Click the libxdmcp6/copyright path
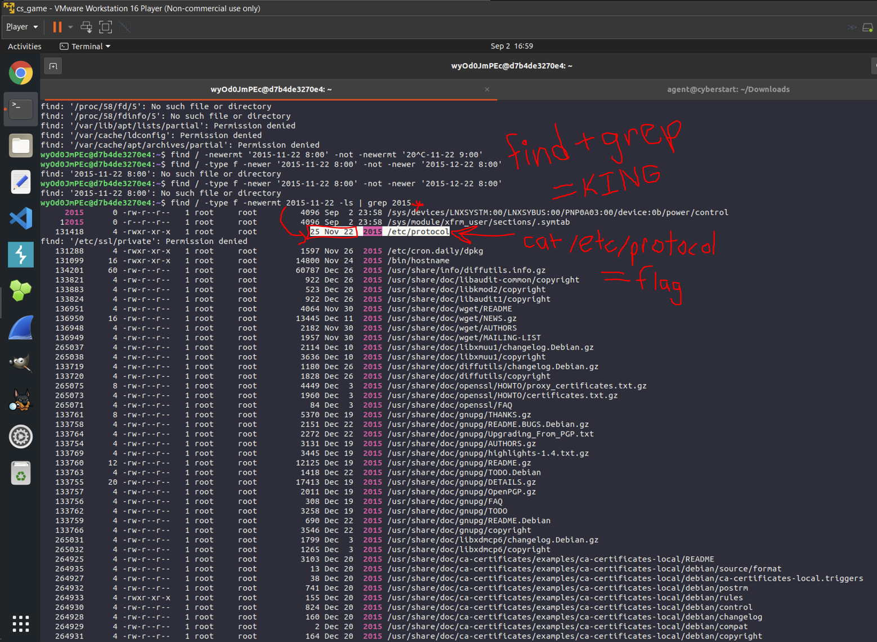Image resolution: width=877 pixels, height=642 pixels. [x=469, y=549]
